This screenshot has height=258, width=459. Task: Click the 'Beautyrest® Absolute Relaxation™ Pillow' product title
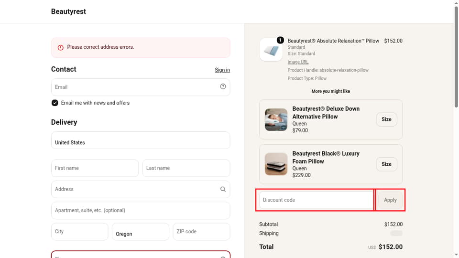[333, 41]
